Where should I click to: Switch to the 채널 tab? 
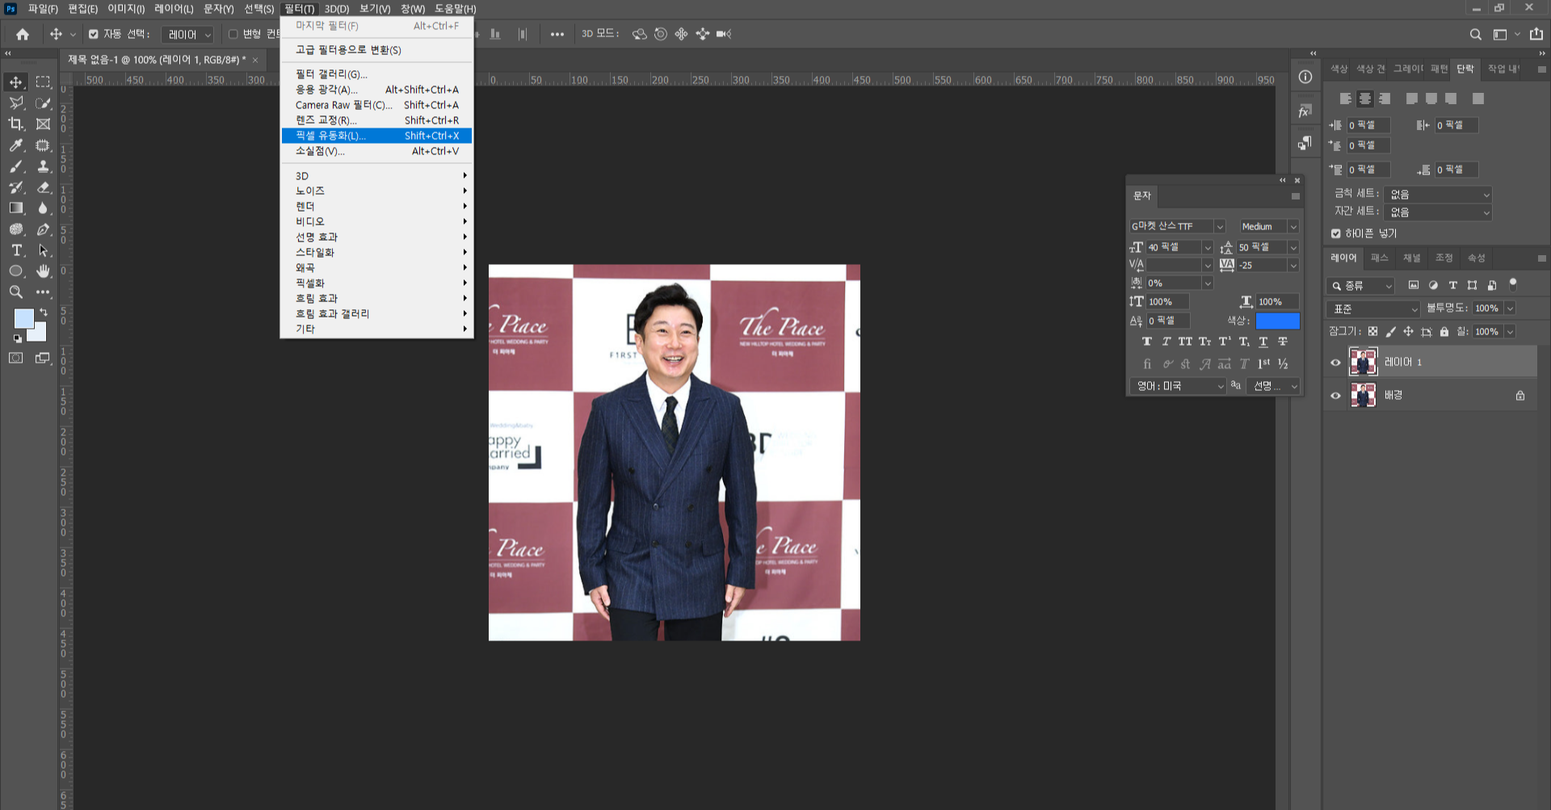(1411, 258)
